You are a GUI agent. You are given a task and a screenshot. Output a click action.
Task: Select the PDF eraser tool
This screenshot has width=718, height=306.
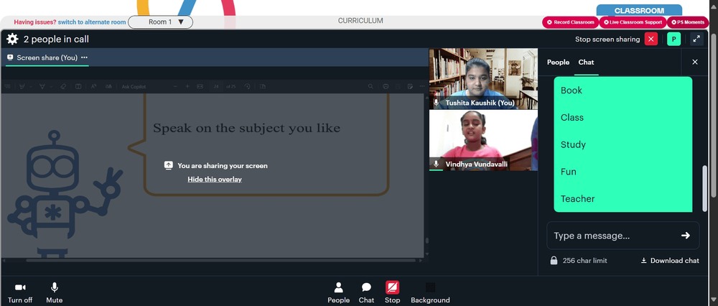coord(63,86)
